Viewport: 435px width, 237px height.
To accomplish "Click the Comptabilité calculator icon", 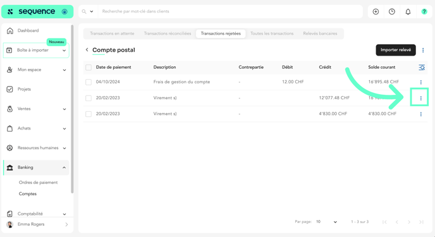I will (9, 214).
